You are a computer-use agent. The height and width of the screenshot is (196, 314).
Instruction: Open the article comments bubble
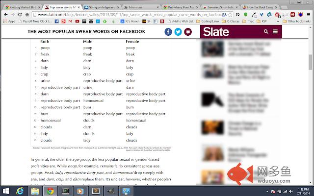point(188,32)
